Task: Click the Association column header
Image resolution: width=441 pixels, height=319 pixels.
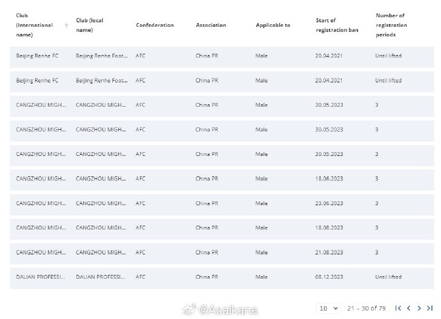Action: click(211, 25)
